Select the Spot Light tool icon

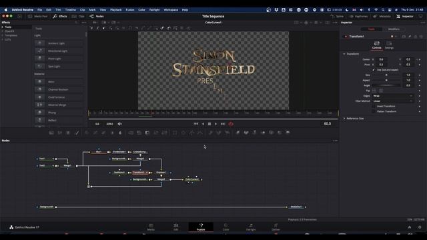(40, 66)
